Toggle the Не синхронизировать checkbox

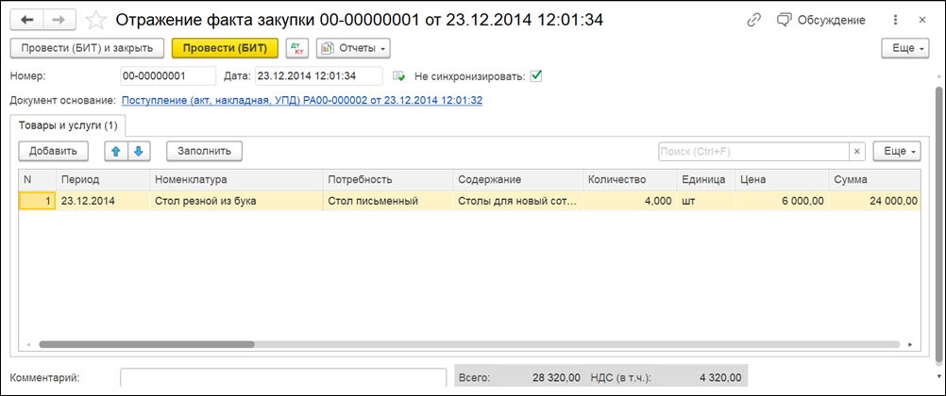tap(536, 76)
